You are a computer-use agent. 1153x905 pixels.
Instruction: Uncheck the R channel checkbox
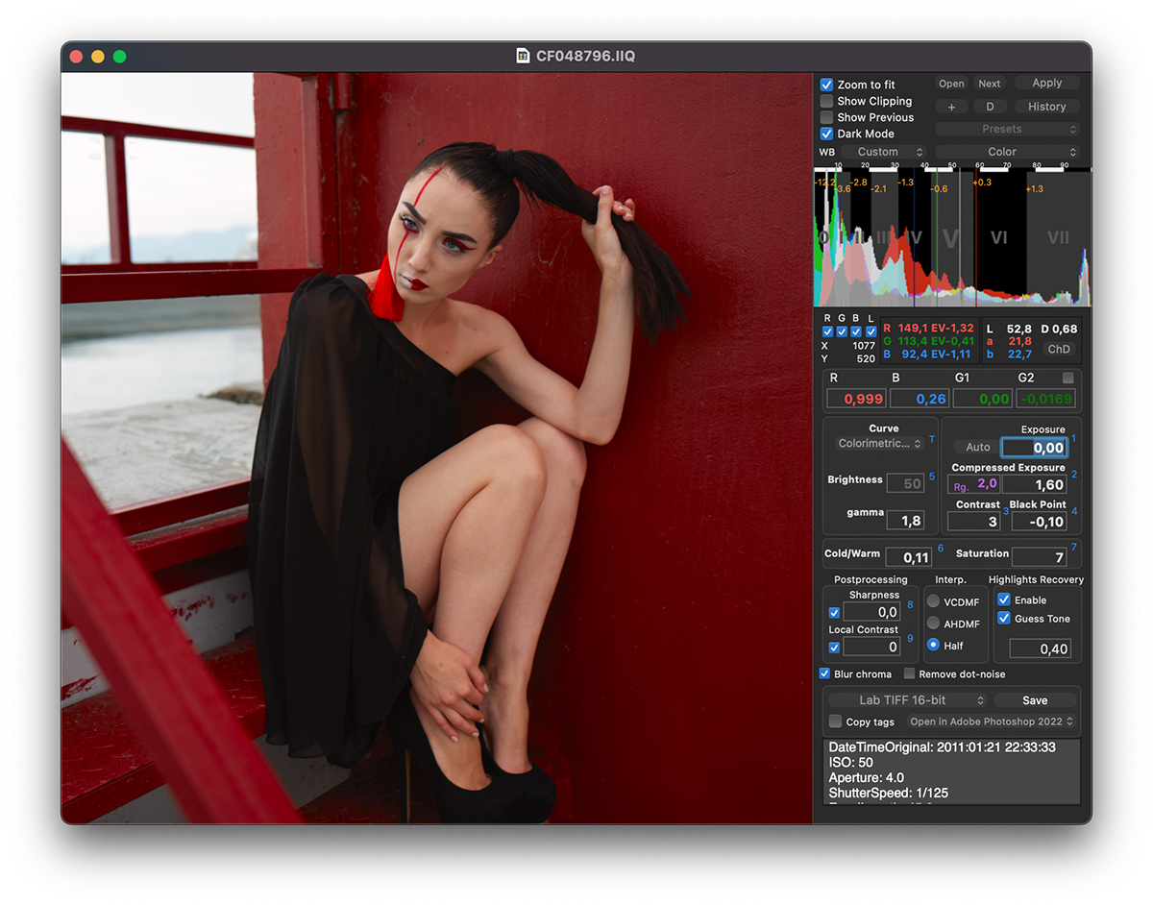coord(828,331)
